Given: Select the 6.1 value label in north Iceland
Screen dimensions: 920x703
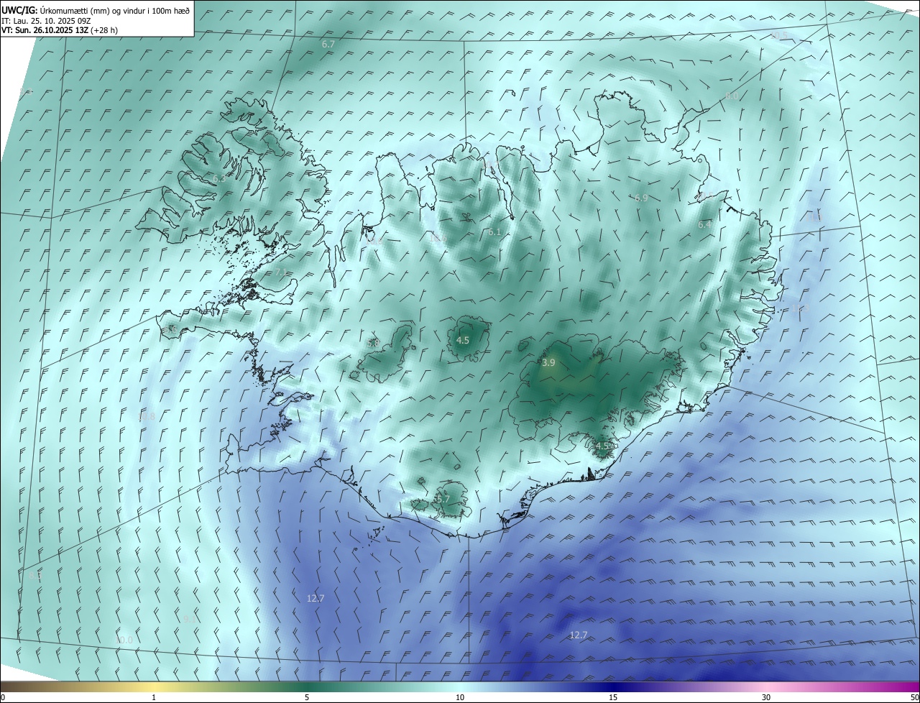Looking at the screenshot, I should click(x=494, y=232).
